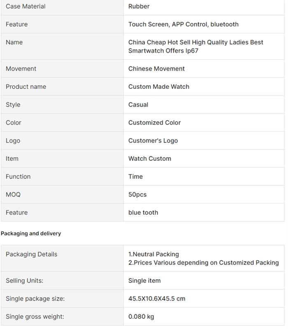
Task: Click the "0.080 kg" gross weight value
Action: [x=141, y=317]
